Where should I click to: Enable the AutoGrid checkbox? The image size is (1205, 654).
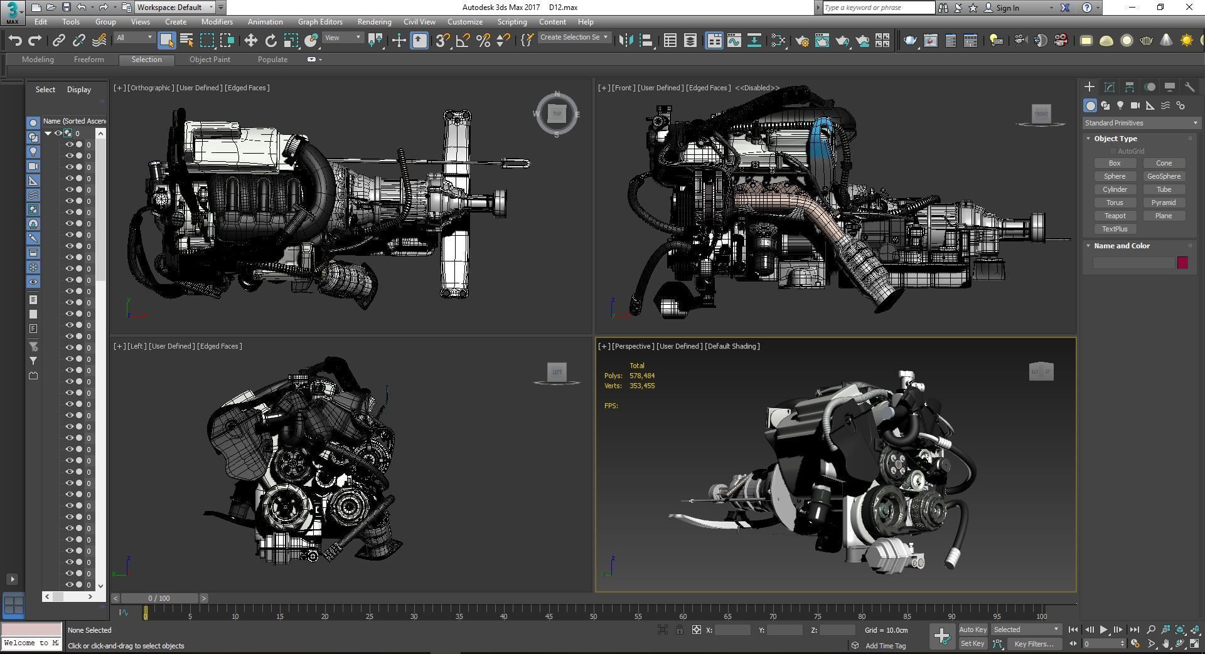click(1113, 151)
